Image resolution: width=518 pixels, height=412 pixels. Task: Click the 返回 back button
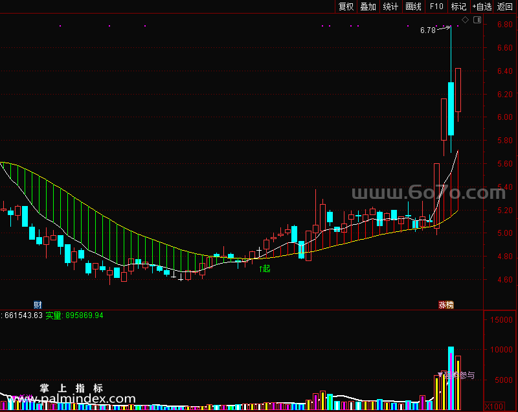(505, 6)
